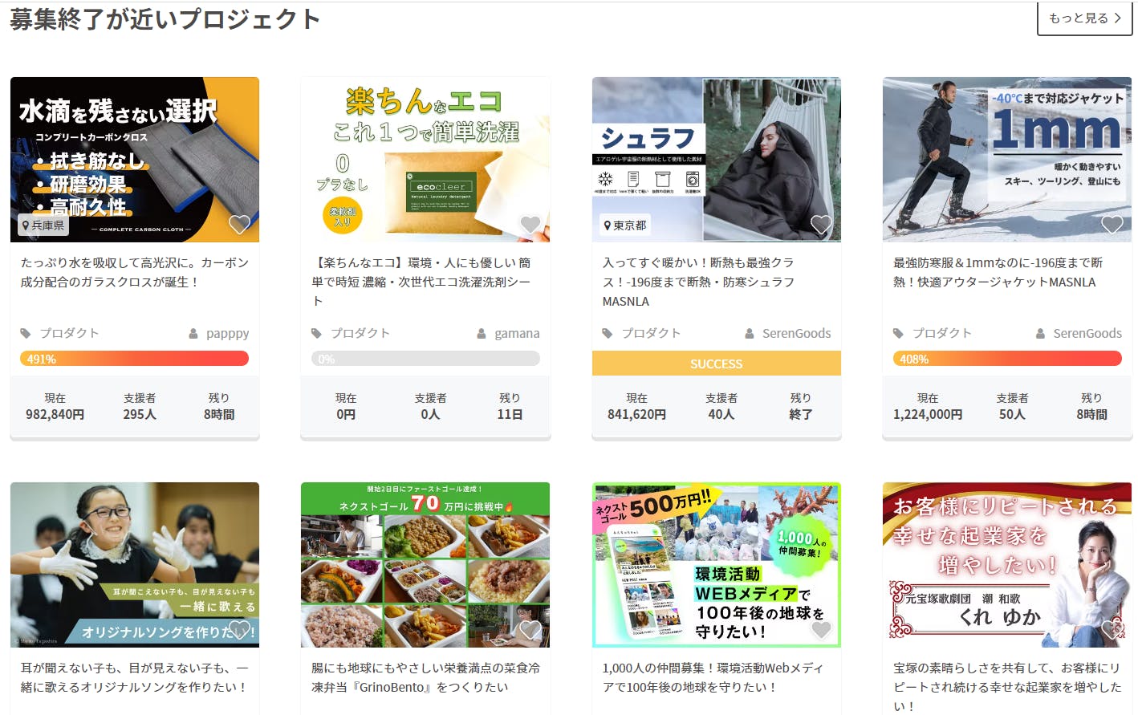Like the MASNLA sleeping bag project heart
The height and width of the screenshot is (715, 1138).
click(x=821, y=225)
